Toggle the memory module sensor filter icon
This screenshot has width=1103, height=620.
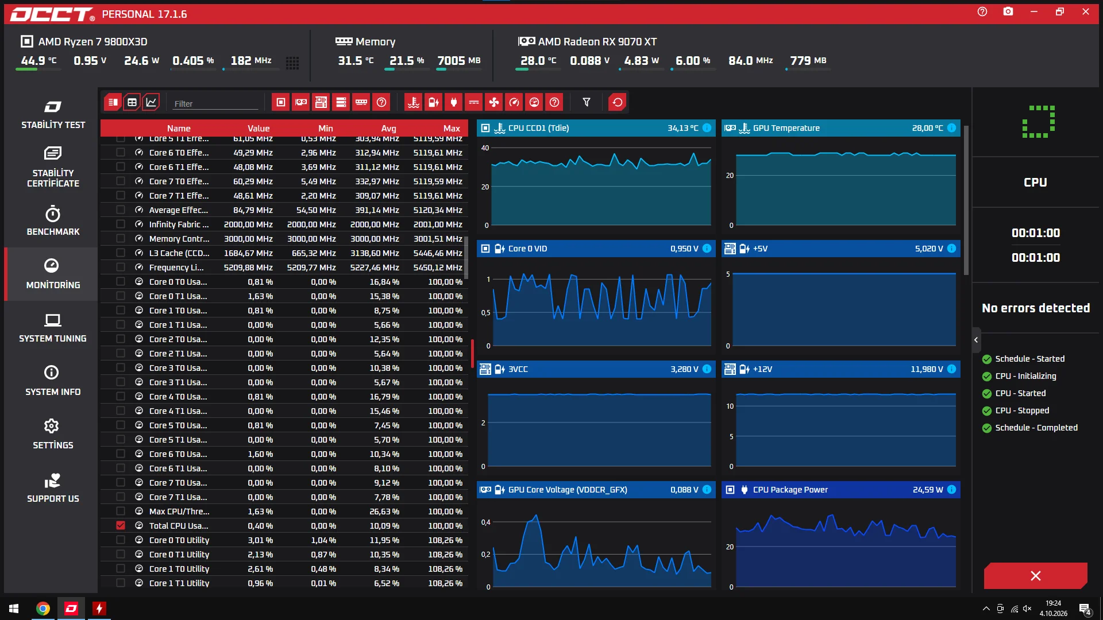click(361, 103)
